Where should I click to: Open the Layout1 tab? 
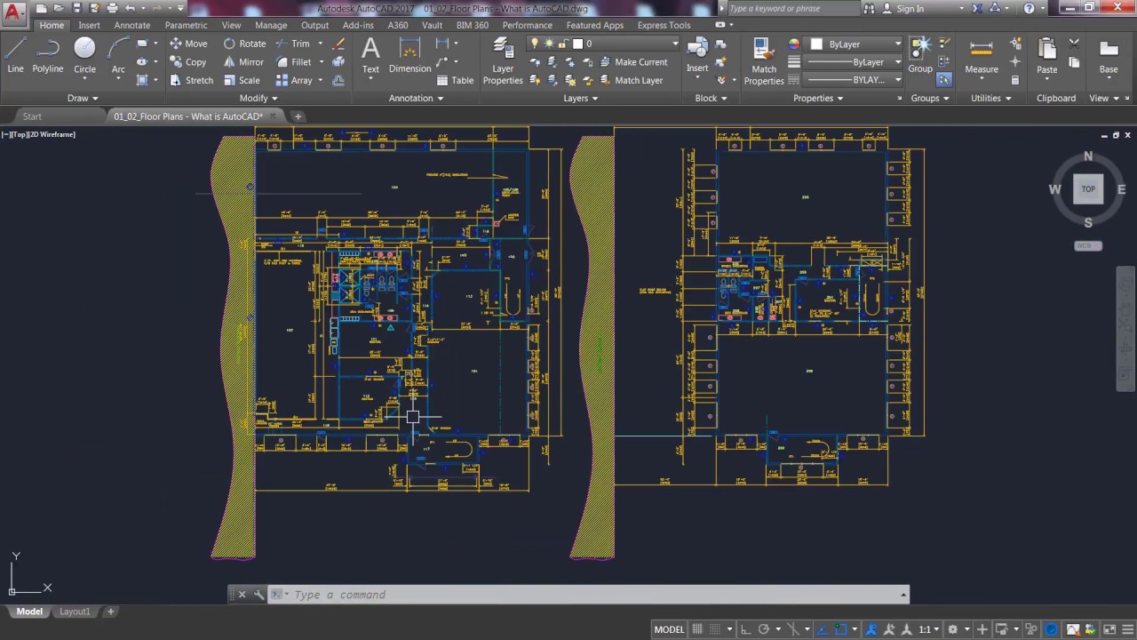75,612
